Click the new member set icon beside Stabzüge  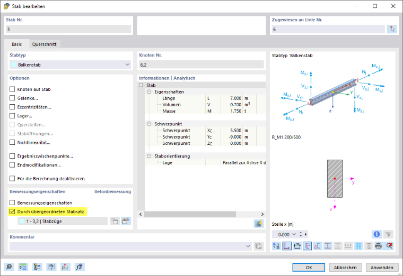[115, 221]
